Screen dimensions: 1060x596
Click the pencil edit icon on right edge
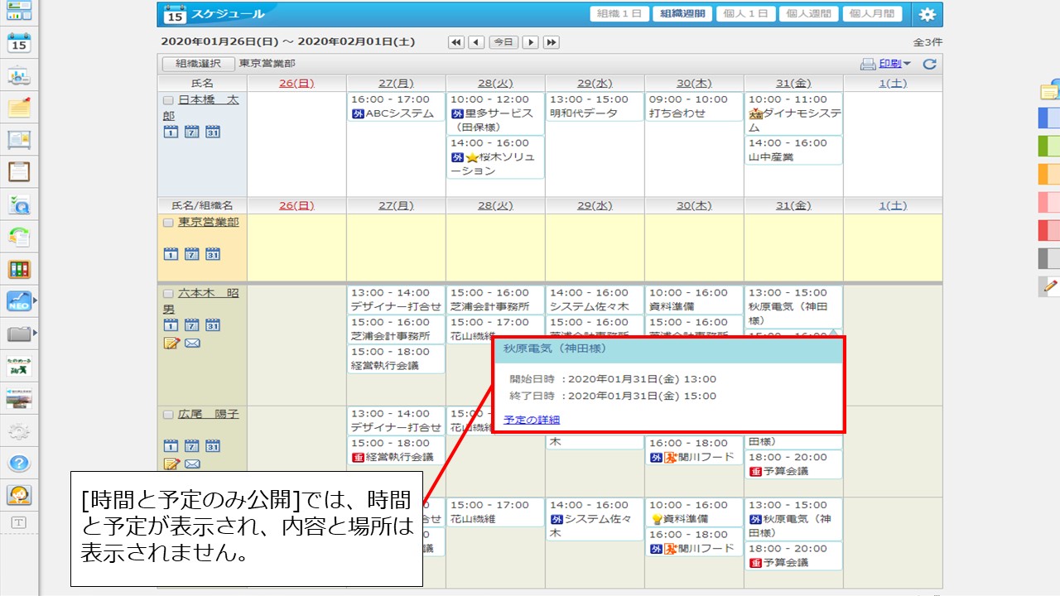click(x=1050, y=286)
